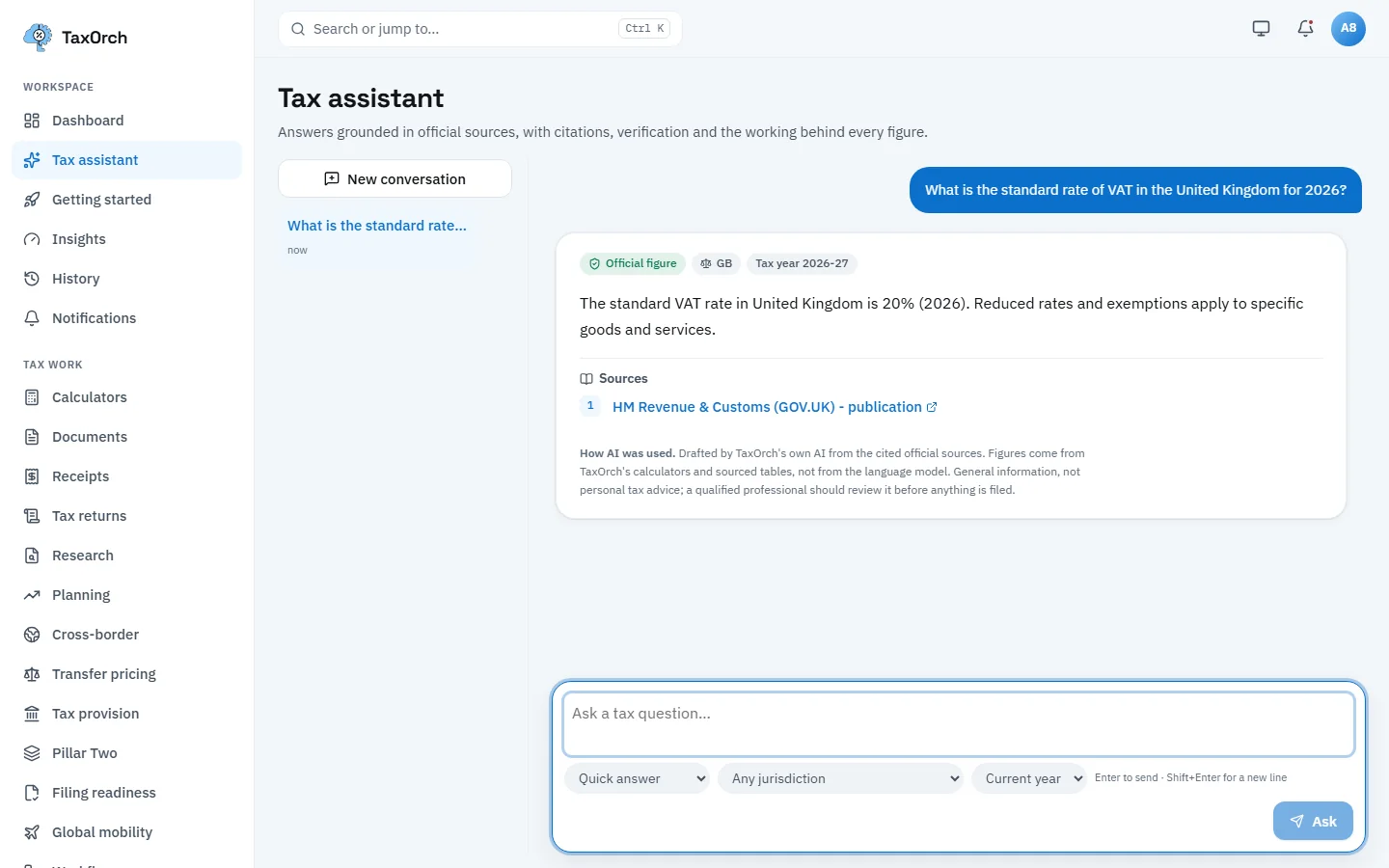Click the Tax assistant sparkle icon in sidebar
This screenshot has height=868, width=1389.
[32, 160]
